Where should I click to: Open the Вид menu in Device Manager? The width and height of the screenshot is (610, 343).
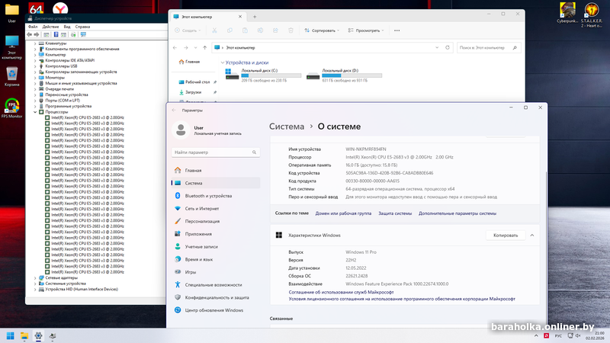point(67,27)
